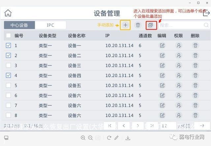Zoom in the image viewer
Screen dimensions: 211x146
click(83, 138)
